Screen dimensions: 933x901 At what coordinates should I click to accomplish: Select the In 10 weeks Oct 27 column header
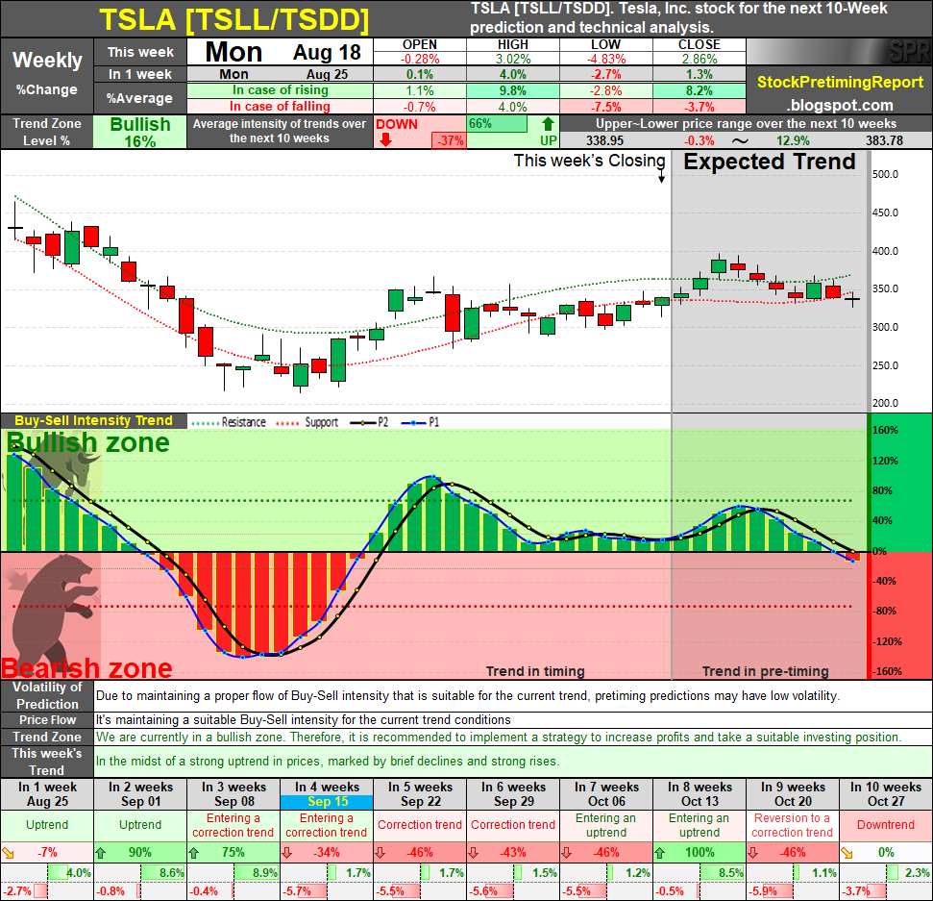[885, 794]
